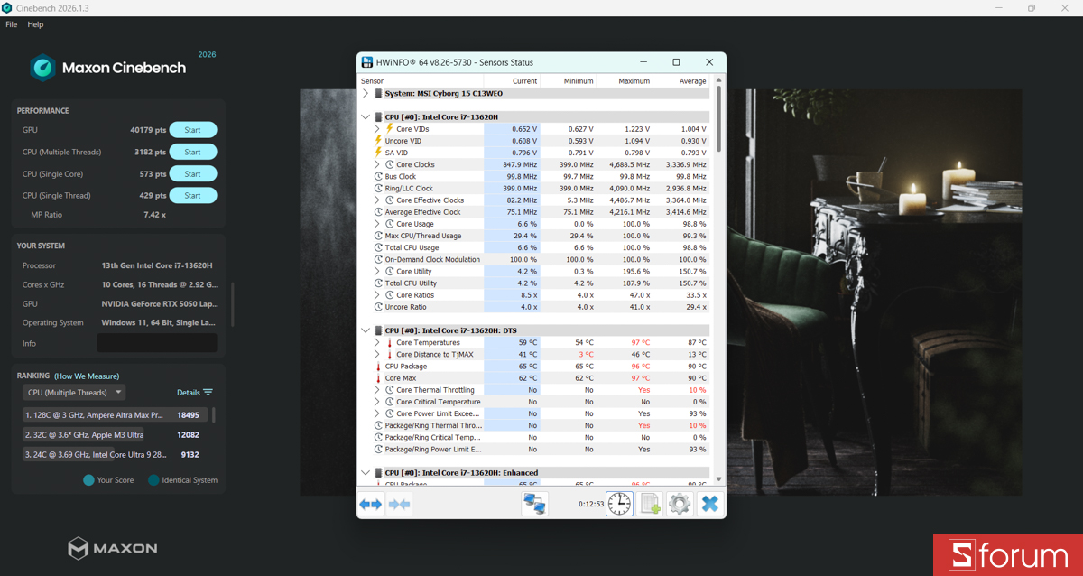
Task: Click the Ranking list scrollbar
Action: pyautogui.click(x=214, y=414)
